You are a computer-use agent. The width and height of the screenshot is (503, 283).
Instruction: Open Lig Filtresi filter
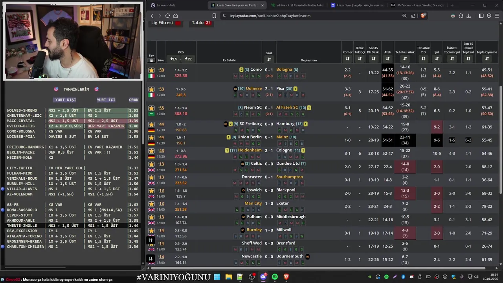[166, 23]
